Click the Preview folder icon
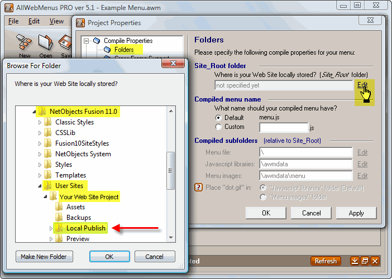This screenshot has width=392, height=279. pos(59,238)
